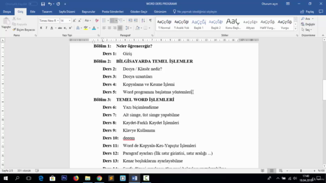Switch to the Sayfa Düzeni tab
The height and width of the screenshot is (183, 326).
point(67,12)
